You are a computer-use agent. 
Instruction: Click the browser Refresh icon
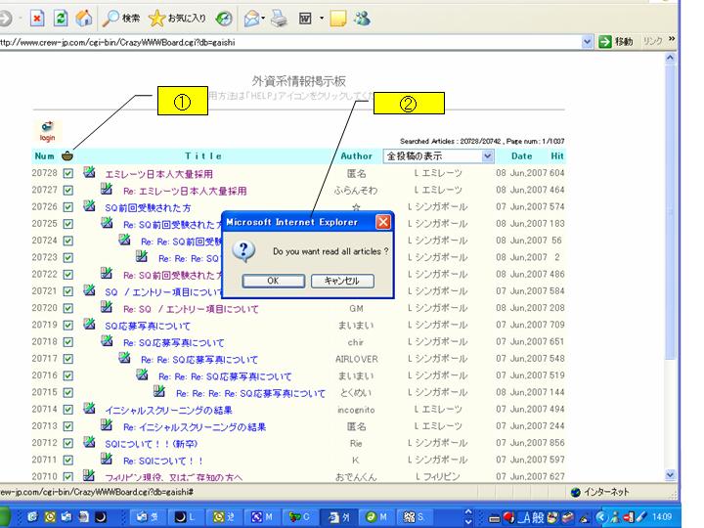(x=60, y=18)
